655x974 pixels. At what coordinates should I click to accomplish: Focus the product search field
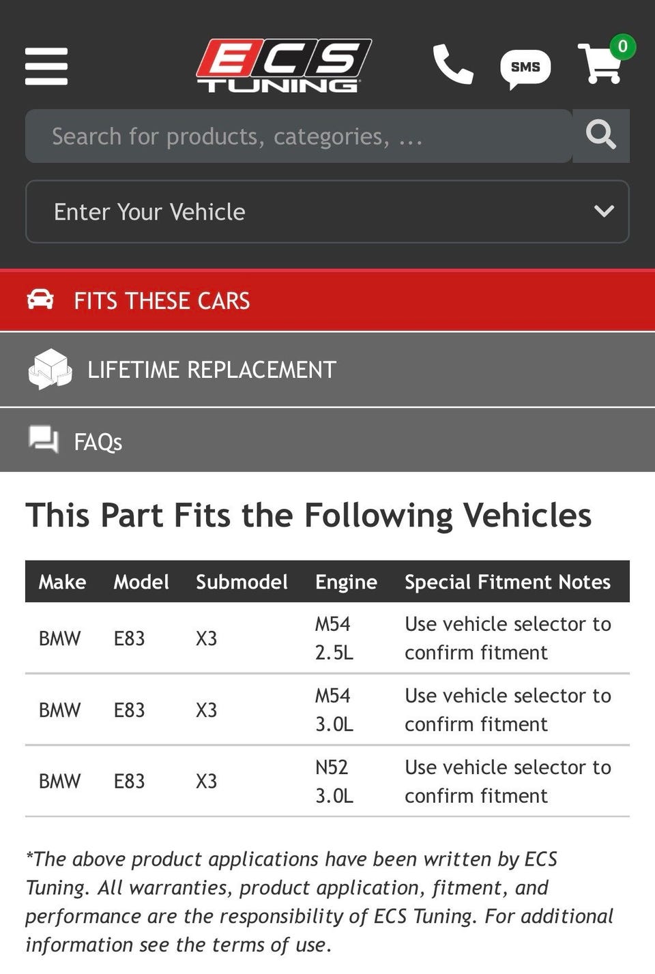click(x=299, y=136)
